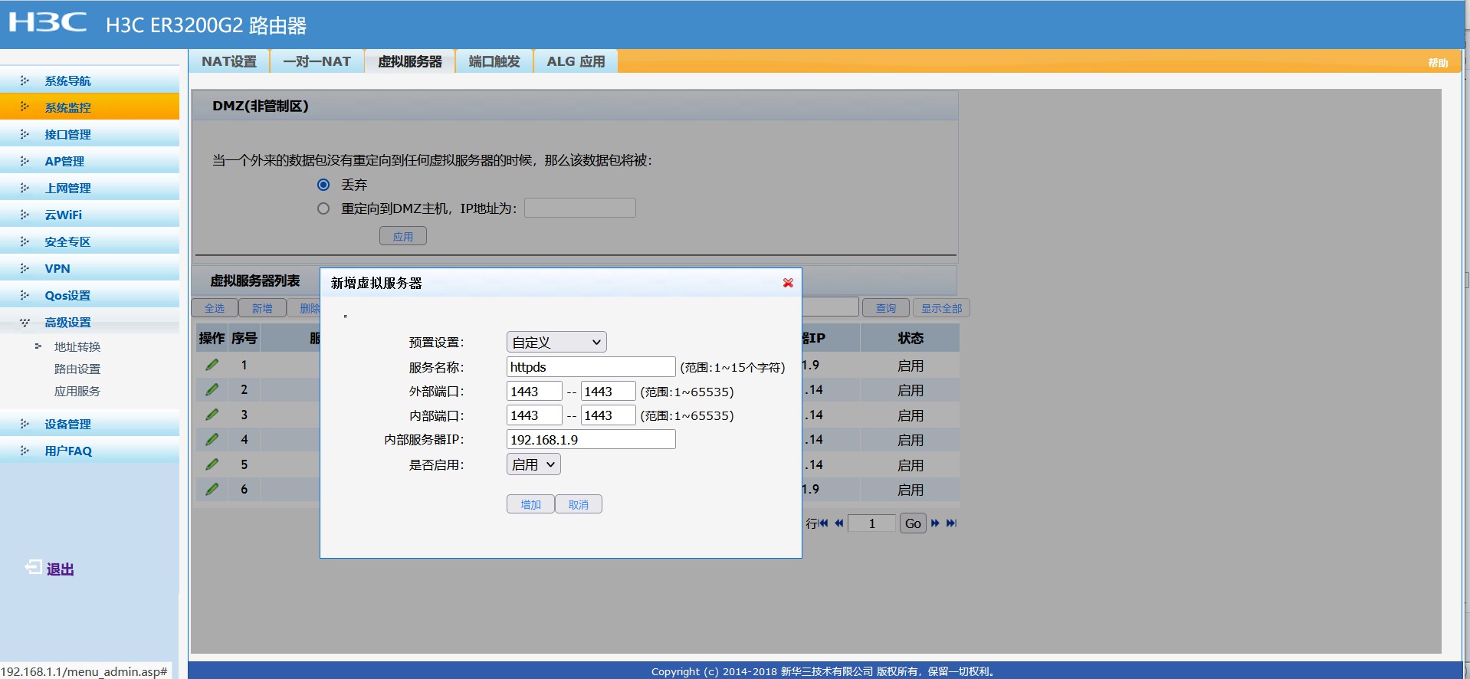The image size is (1470, 679).
Task: Click the pencil edit icon for row 6
Action: pos(212,489)
